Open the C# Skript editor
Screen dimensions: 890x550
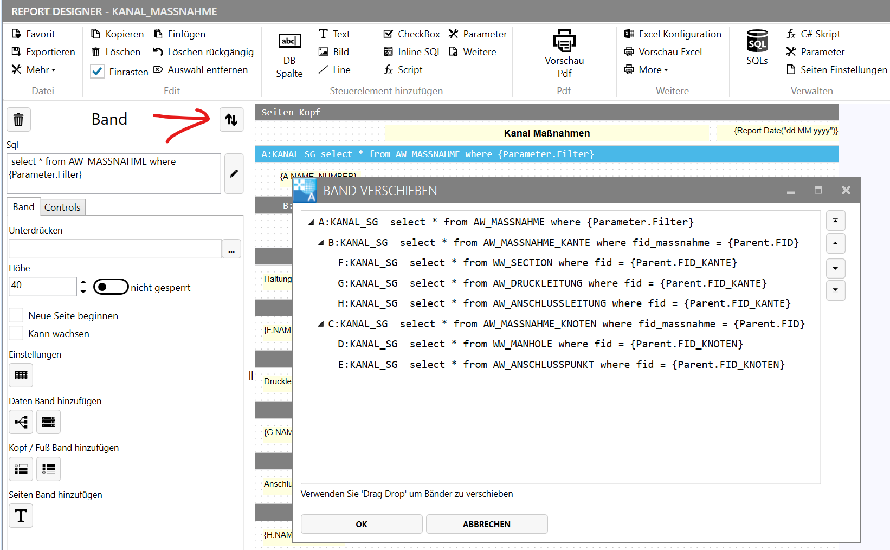point(813,34)
